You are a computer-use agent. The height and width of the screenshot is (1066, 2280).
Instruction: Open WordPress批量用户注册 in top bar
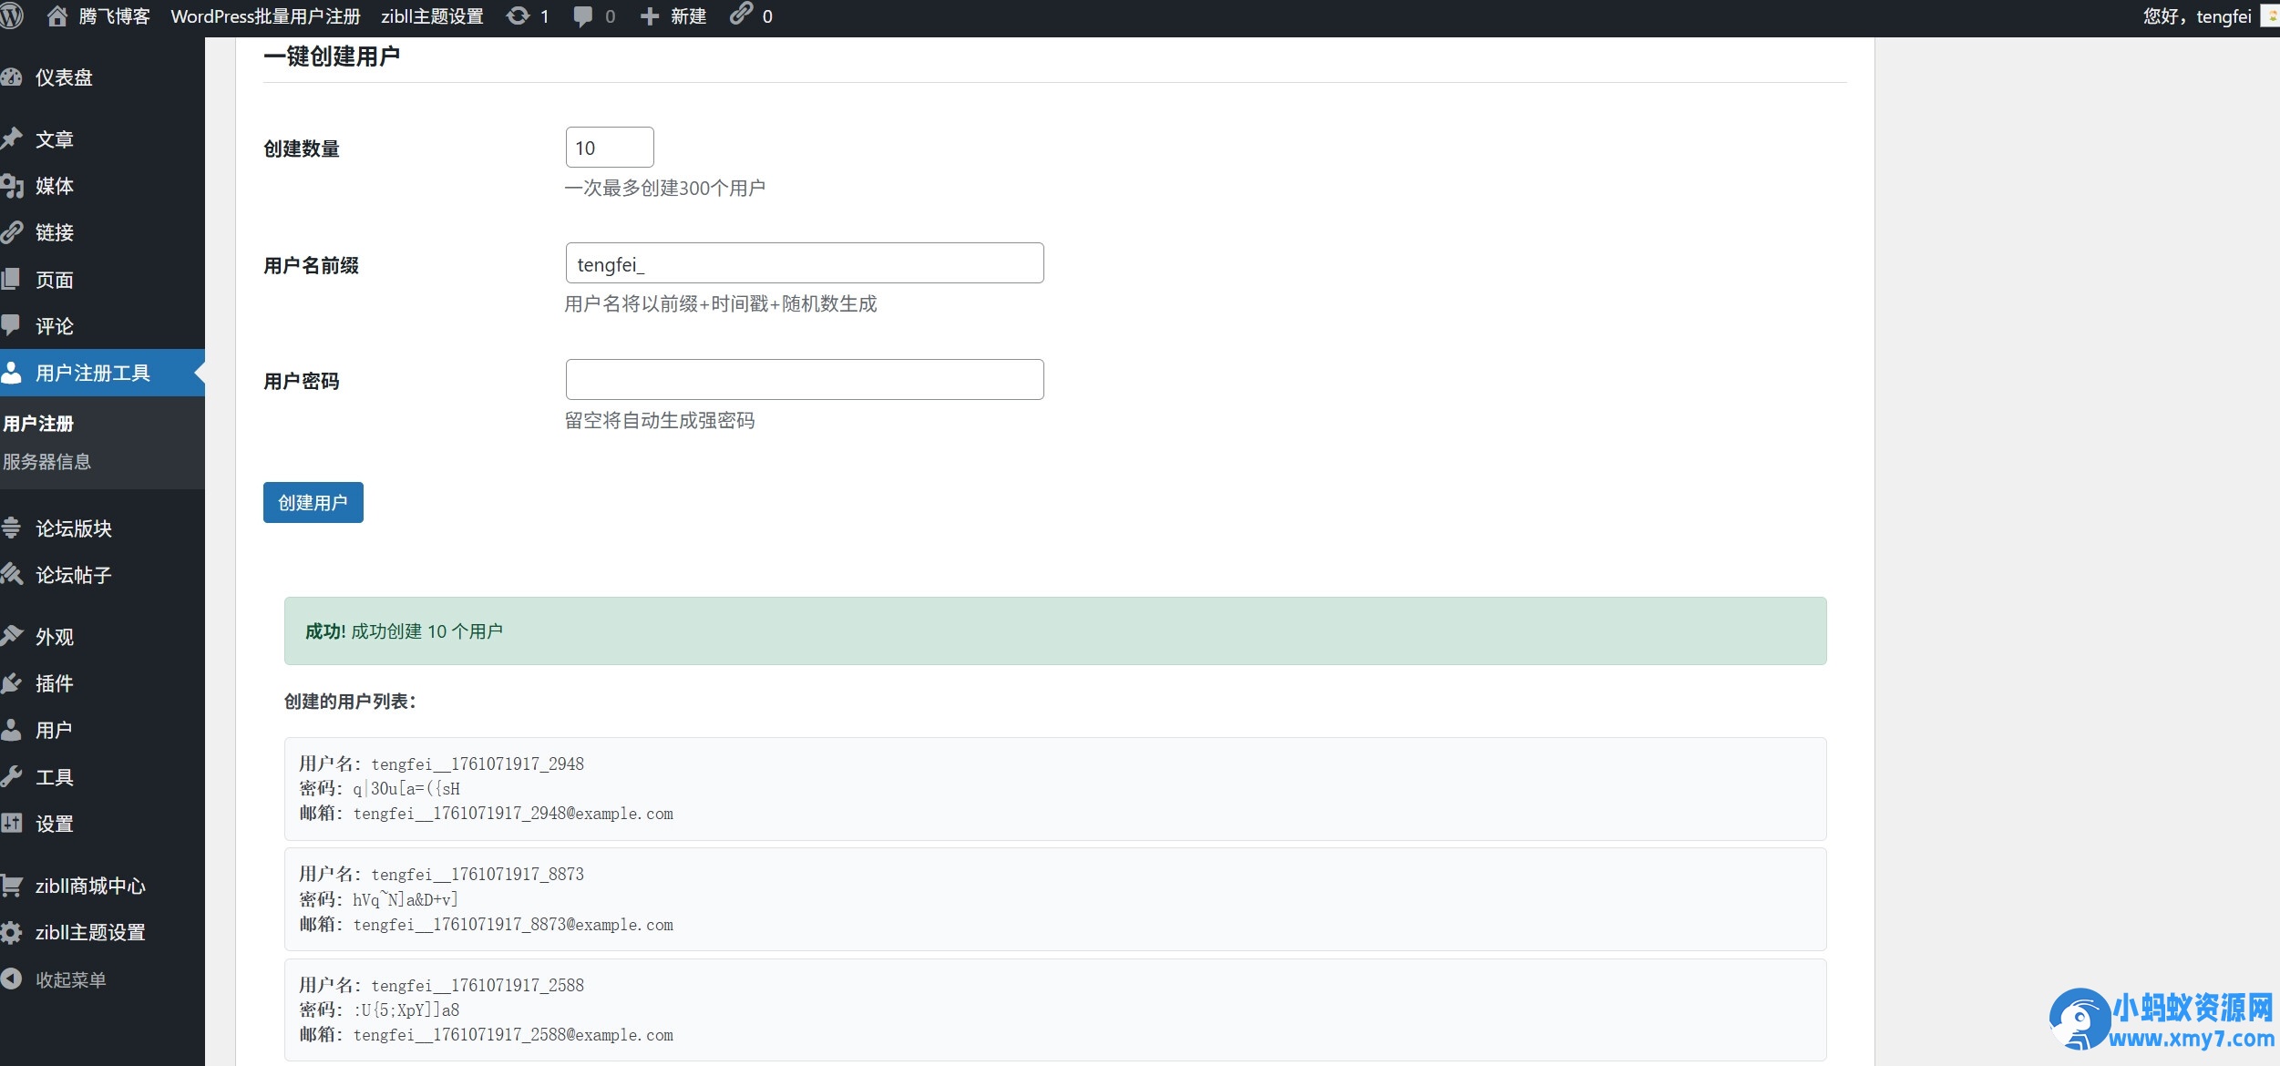tap(265, 16)
